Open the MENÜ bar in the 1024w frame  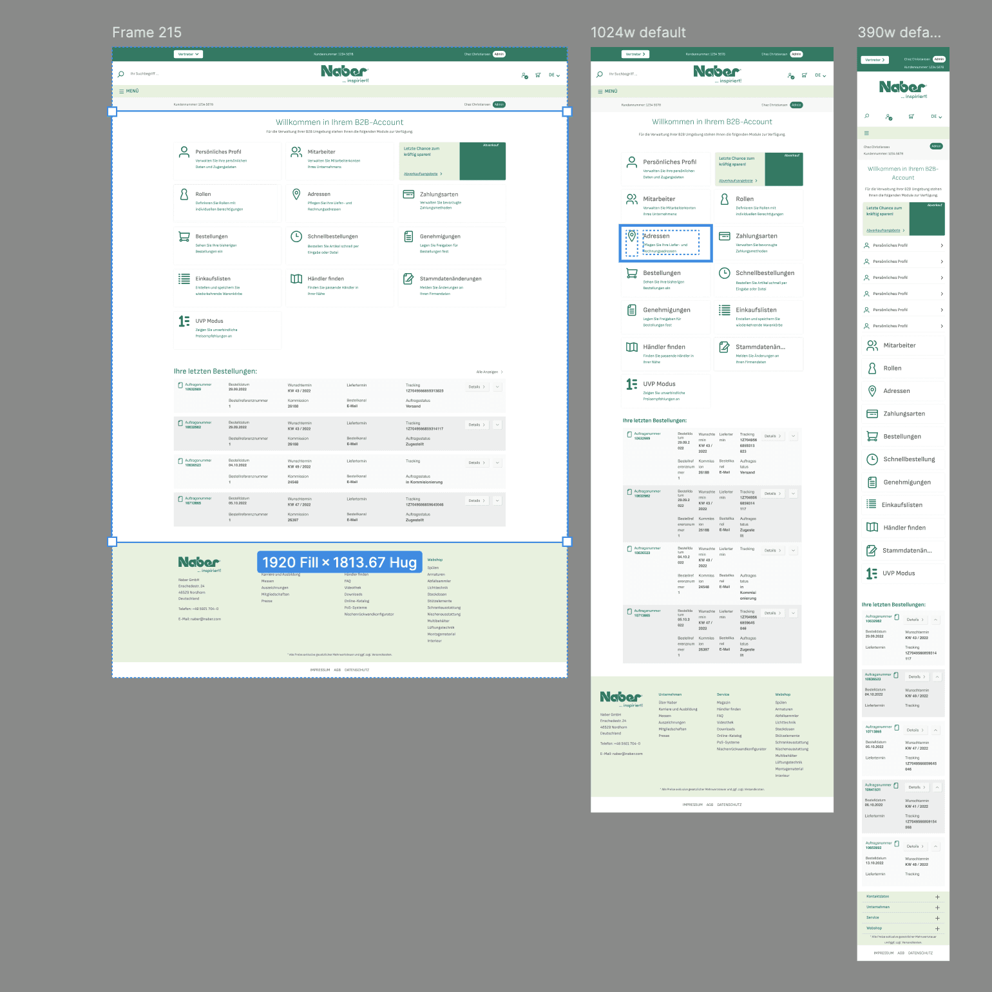pos(712,91)
